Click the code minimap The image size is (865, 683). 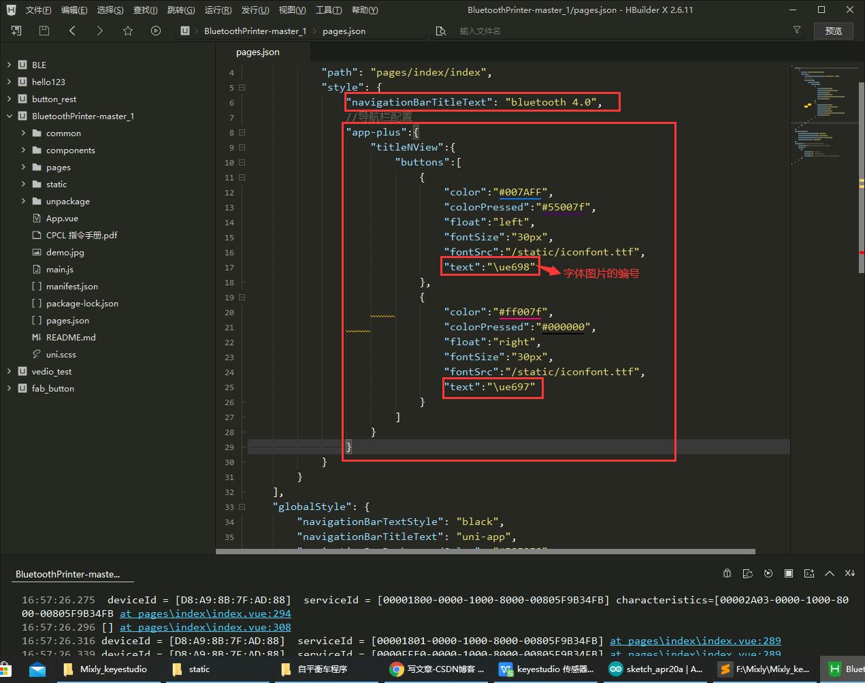(x=824, y=116)
